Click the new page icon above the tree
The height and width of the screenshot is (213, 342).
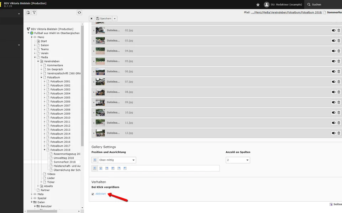pyautogui.click(x=28, y=12)
